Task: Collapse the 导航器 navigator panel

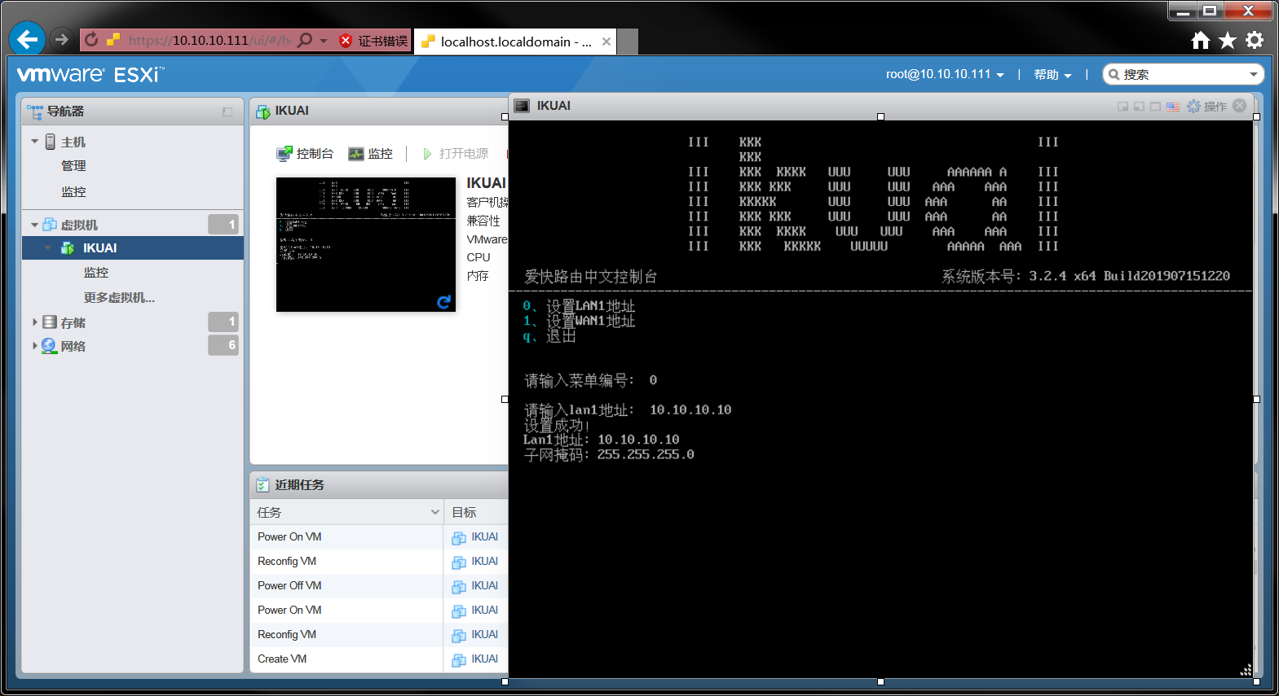Action: (227, 112)
